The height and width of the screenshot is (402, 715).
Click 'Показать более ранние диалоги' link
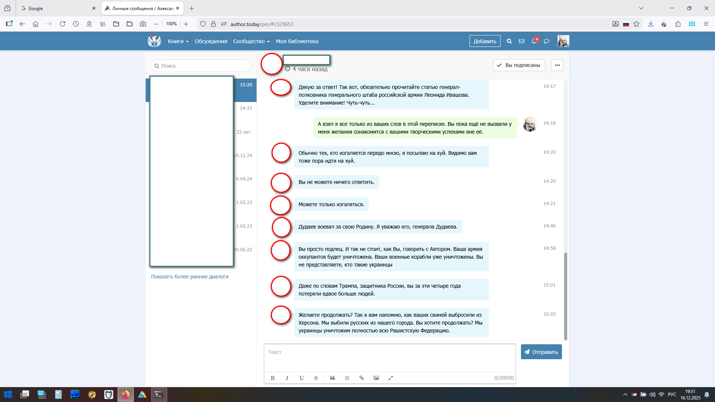(x=190, y=277)
